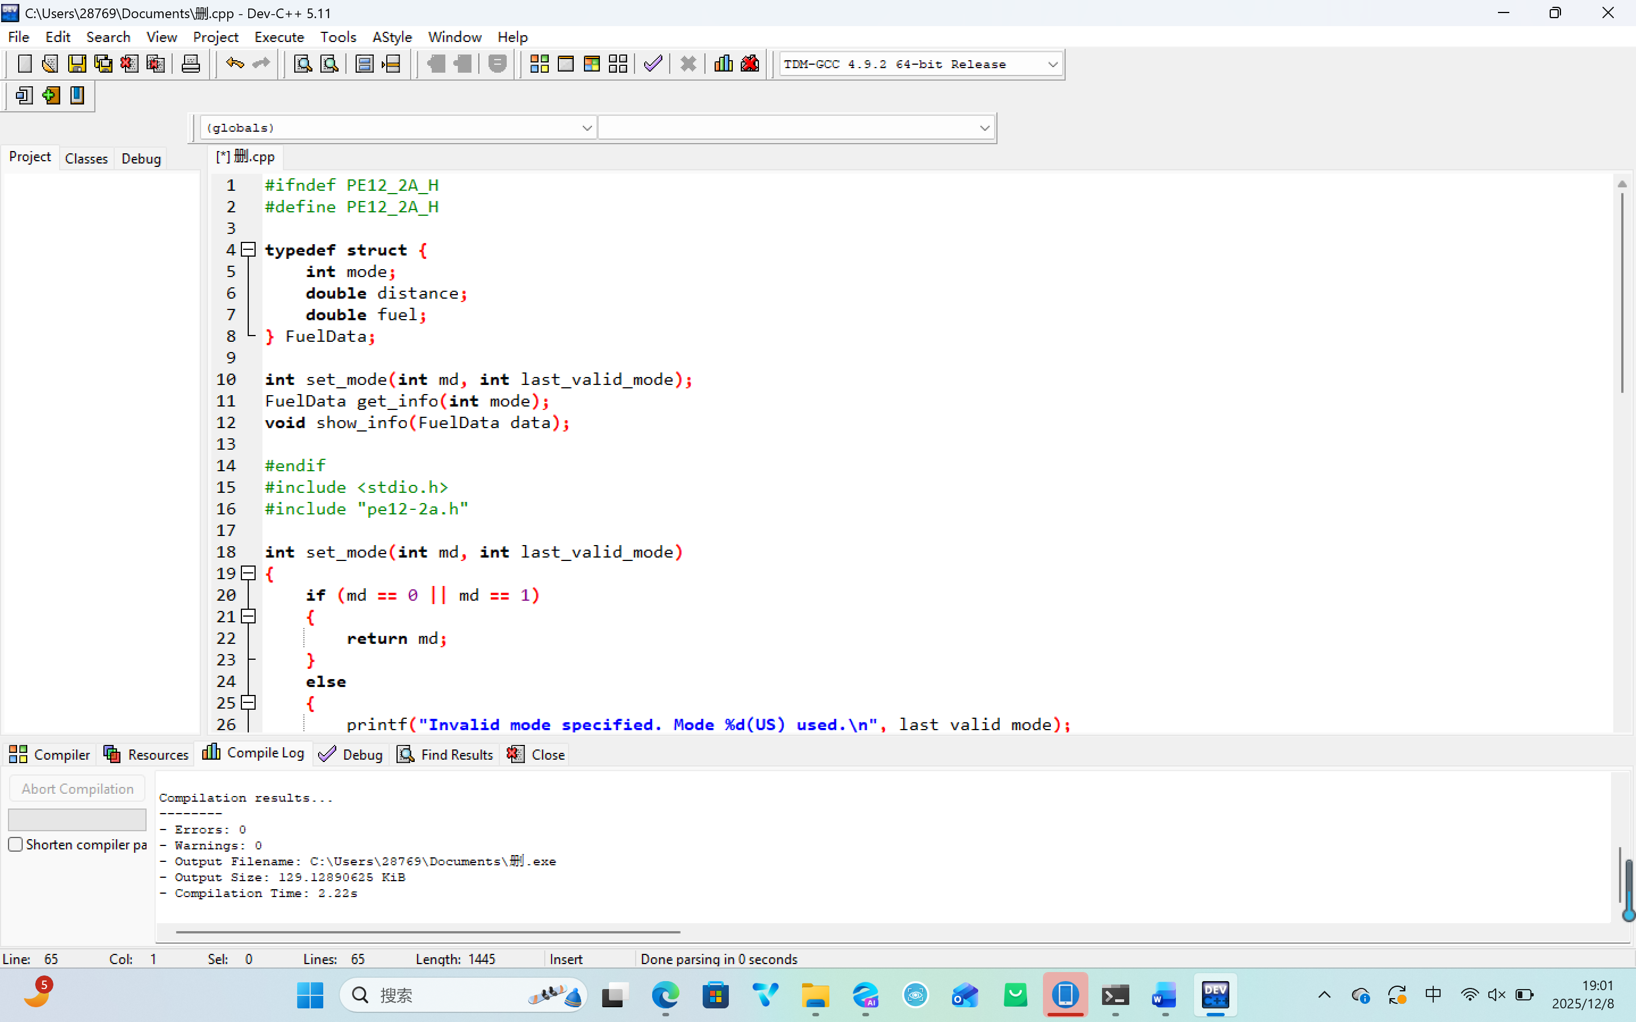Image resolution: width=1636 pixels, height=1022 pixels.
Task: Open the Execute menu
Action: 278,36
